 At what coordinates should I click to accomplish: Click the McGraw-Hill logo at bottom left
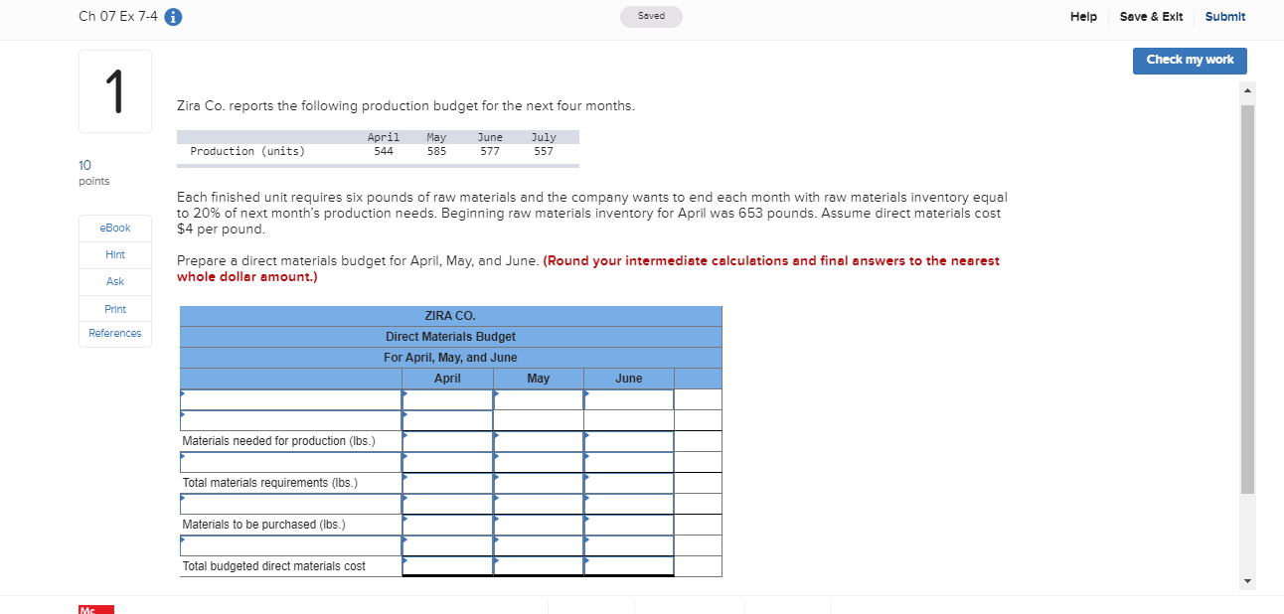coord(95,609)
